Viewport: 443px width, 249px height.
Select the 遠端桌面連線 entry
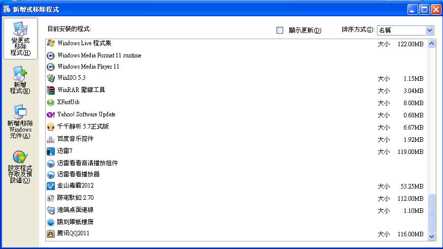pos(75,210)
